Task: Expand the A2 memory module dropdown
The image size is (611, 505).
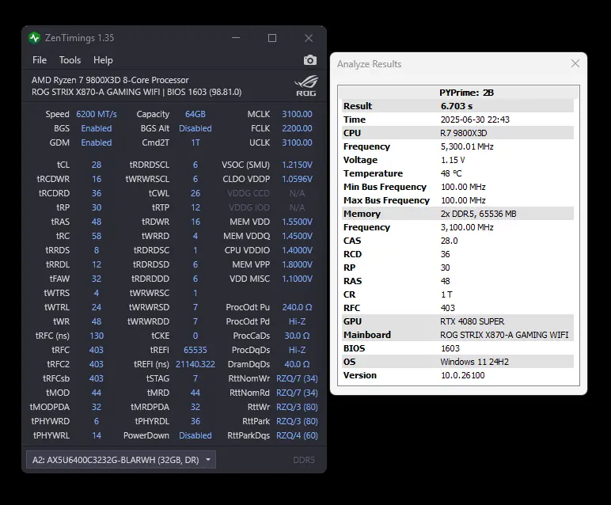Action: (x=121, y=460)
